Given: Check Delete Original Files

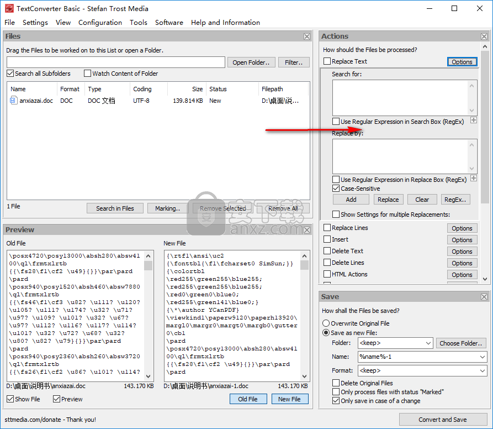Looking at the screenshot, I should click(x=336, y=383).
